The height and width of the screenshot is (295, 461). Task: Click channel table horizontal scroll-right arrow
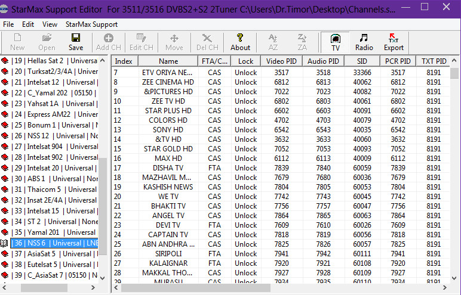click(x=445, y=288)
